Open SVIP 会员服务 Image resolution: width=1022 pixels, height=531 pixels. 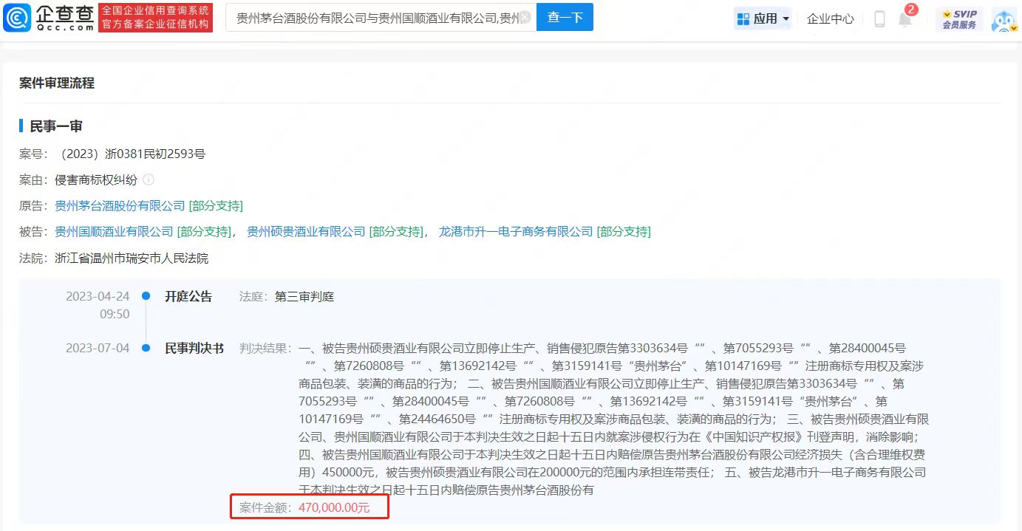959,19
